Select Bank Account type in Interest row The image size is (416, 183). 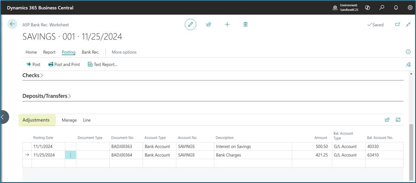click(159, 146)
